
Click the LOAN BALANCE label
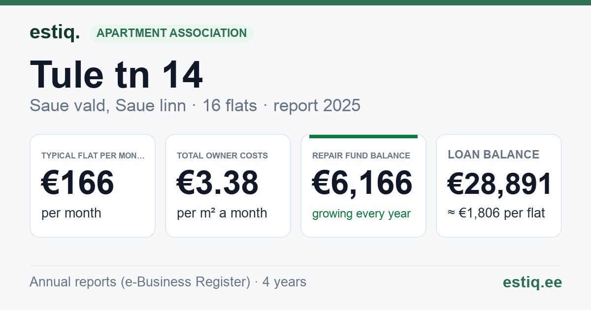point(493,155)
